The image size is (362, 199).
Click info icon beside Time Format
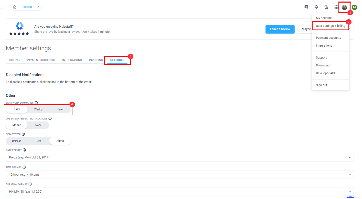pos(24,167)
